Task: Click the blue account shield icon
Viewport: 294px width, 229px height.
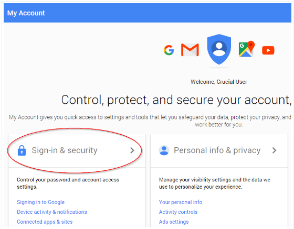Action: (x=219, y=49)
